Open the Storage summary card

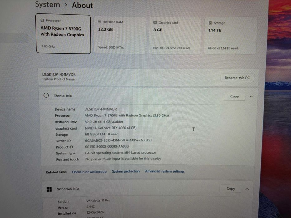[x=230, y=36]
